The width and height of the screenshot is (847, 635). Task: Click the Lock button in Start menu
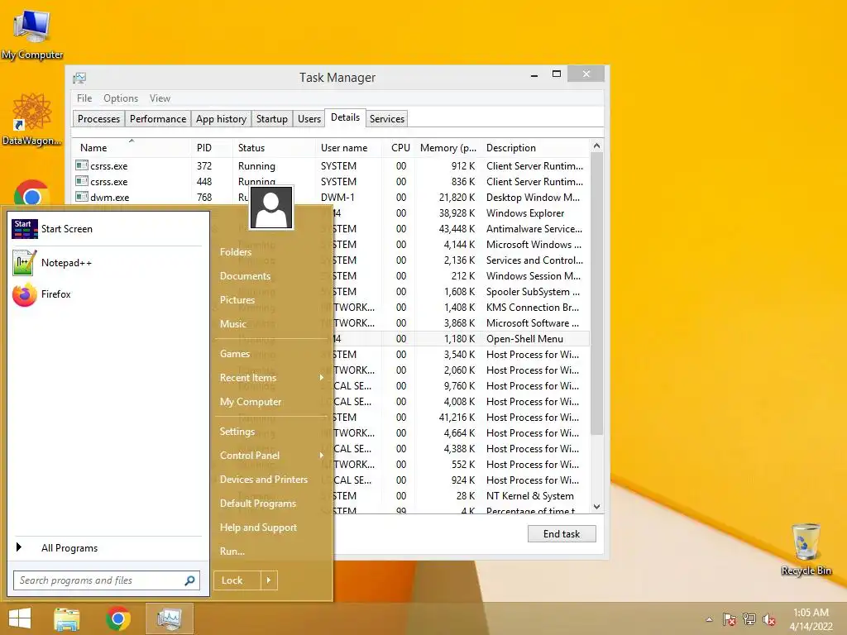pos(237,580)
